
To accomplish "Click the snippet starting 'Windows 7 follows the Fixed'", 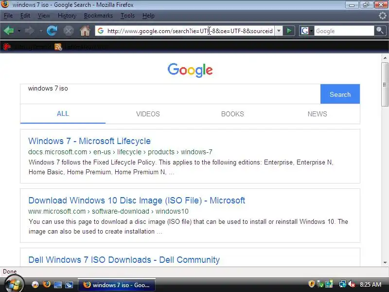I will click(x=181, y=167).
